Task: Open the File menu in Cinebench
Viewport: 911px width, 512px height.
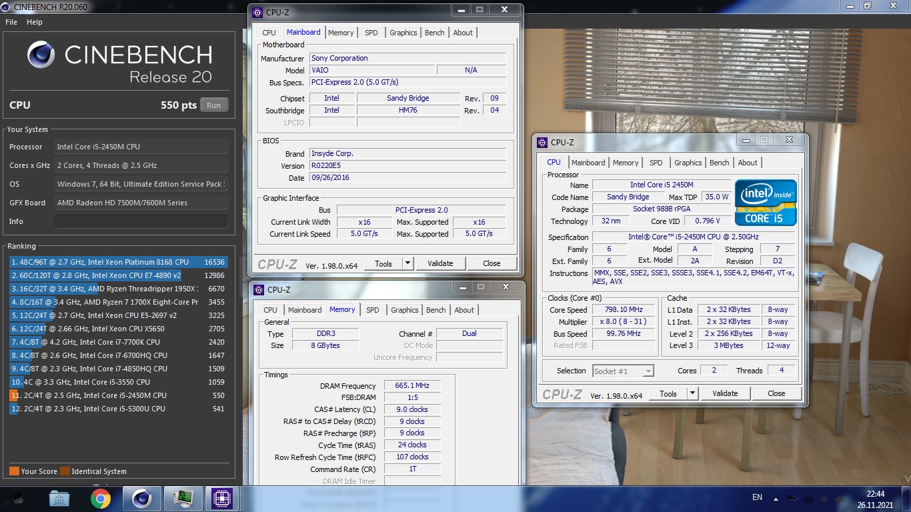Action: coord(11,22)
